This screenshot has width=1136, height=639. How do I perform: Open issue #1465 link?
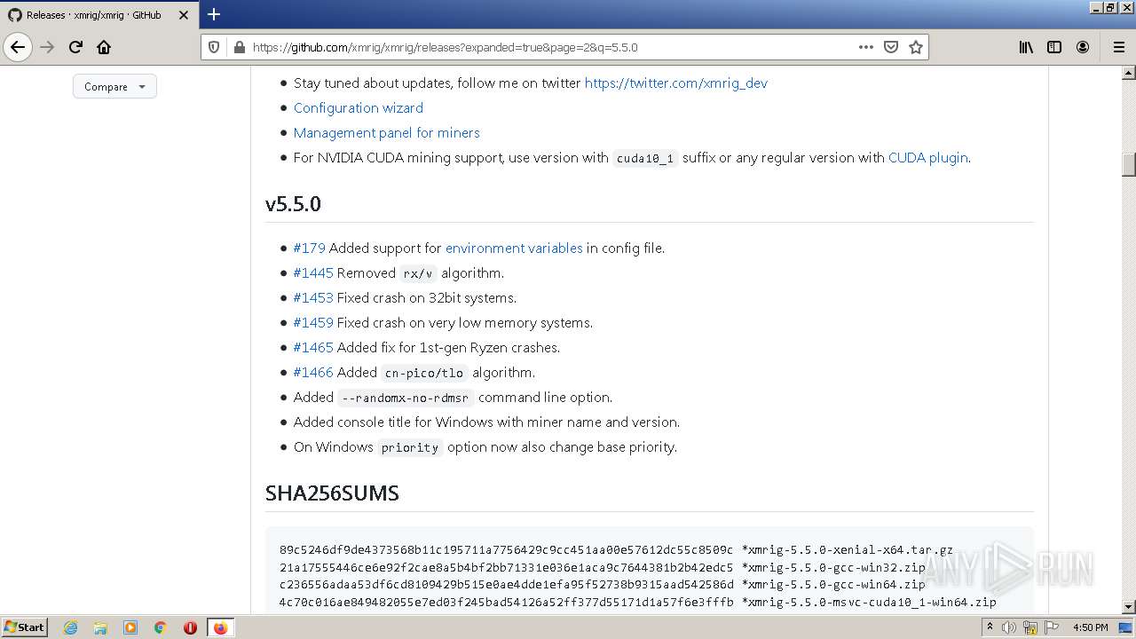point(312,347)
